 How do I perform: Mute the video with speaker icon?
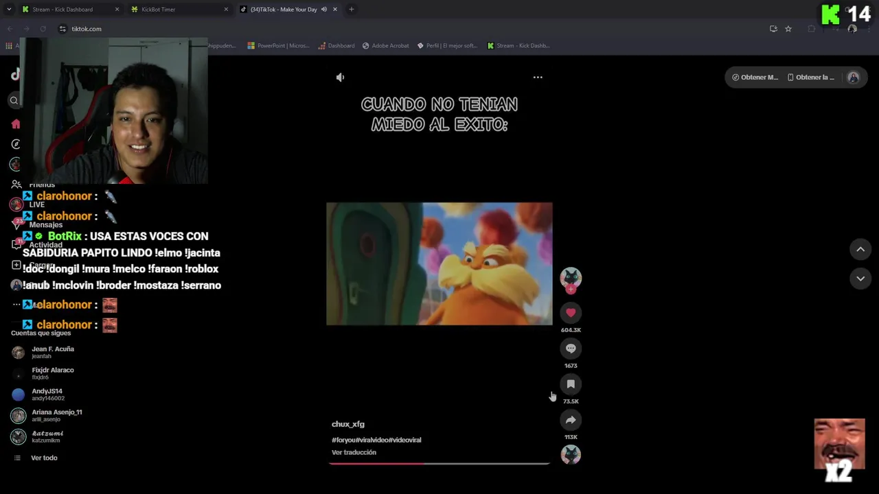[340, 78]
